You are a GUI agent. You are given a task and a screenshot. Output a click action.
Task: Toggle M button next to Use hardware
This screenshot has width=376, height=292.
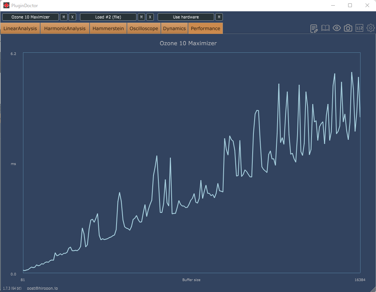pyautogui.click(x=219, y=17)
